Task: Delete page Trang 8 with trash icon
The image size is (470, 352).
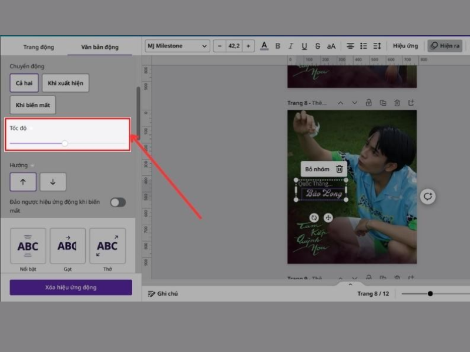Action: tap(397, 103)
